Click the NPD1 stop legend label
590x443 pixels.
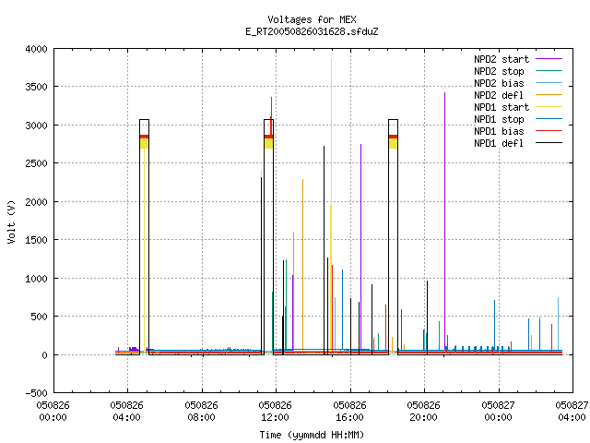coord(499,119)
